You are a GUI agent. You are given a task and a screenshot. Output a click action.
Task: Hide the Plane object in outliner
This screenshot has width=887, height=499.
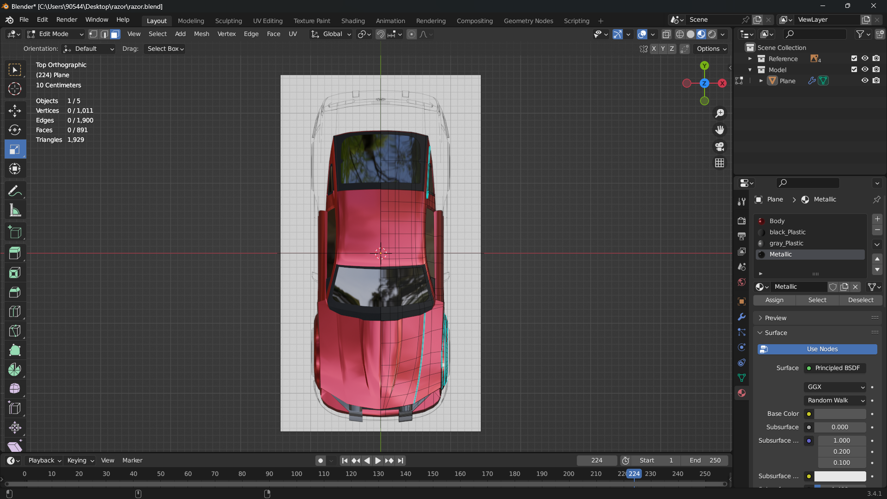tap(865, 80)
